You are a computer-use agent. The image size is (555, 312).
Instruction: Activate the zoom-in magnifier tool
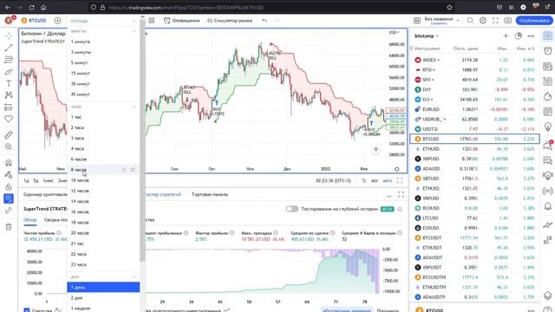(x=9, y=146)
